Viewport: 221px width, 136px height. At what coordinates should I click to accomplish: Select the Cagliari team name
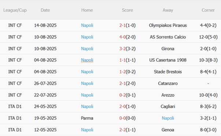168,106
